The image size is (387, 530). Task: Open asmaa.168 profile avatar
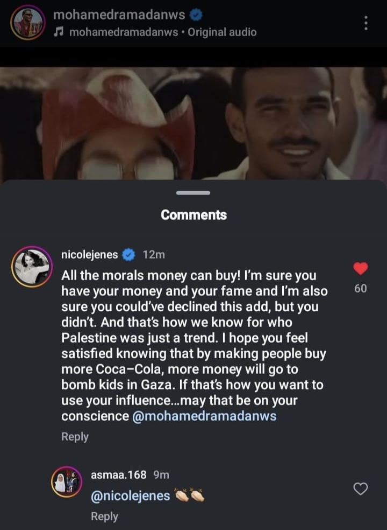[66, 482]
